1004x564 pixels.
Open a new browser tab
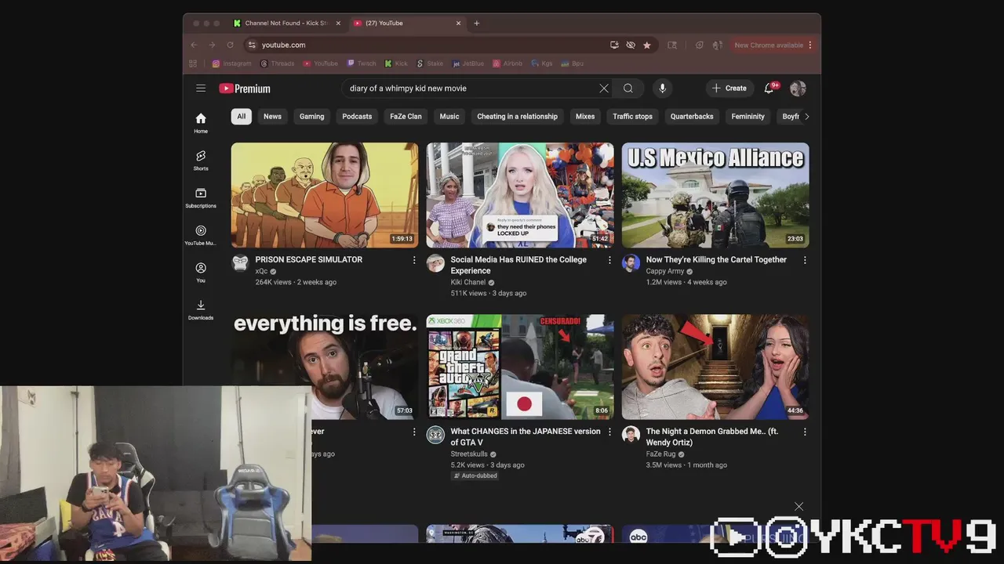tap(476, 23)
